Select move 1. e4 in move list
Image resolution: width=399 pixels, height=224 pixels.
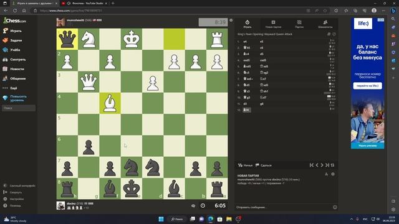coord(245,42)
